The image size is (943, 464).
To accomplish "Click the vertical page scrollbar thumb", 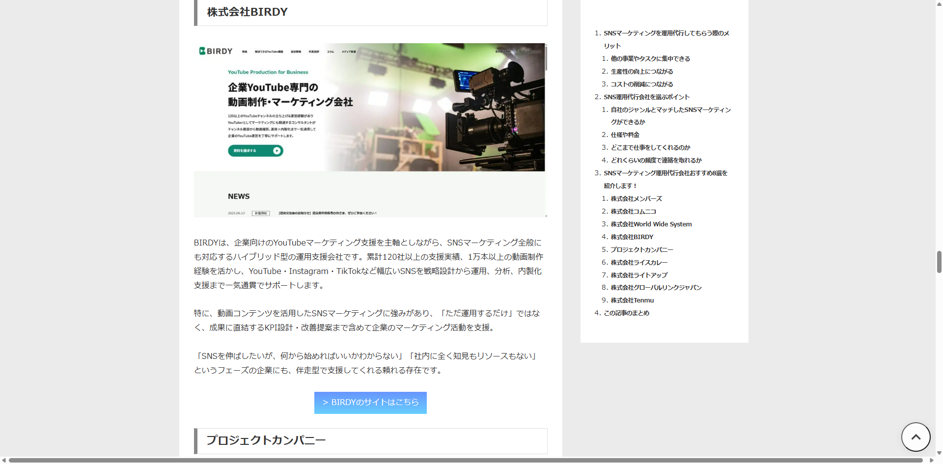I will [939, 262].
